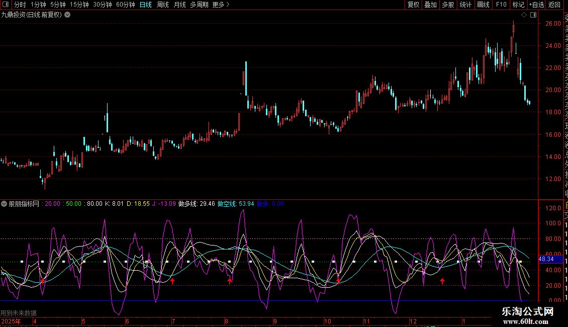Add stock with +自选 button
The height and width of the screenshot is (327, 568).
click(536, 5)
